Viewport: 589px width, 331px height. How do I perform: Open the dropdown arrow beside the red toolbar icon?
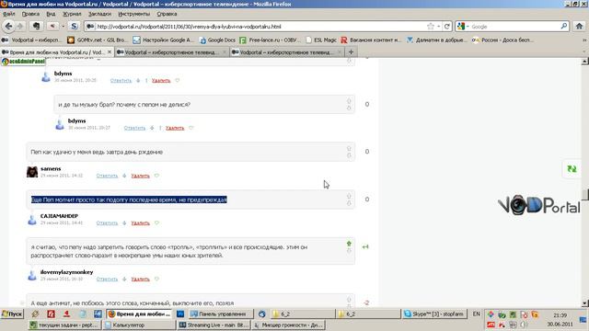point(64,27)
